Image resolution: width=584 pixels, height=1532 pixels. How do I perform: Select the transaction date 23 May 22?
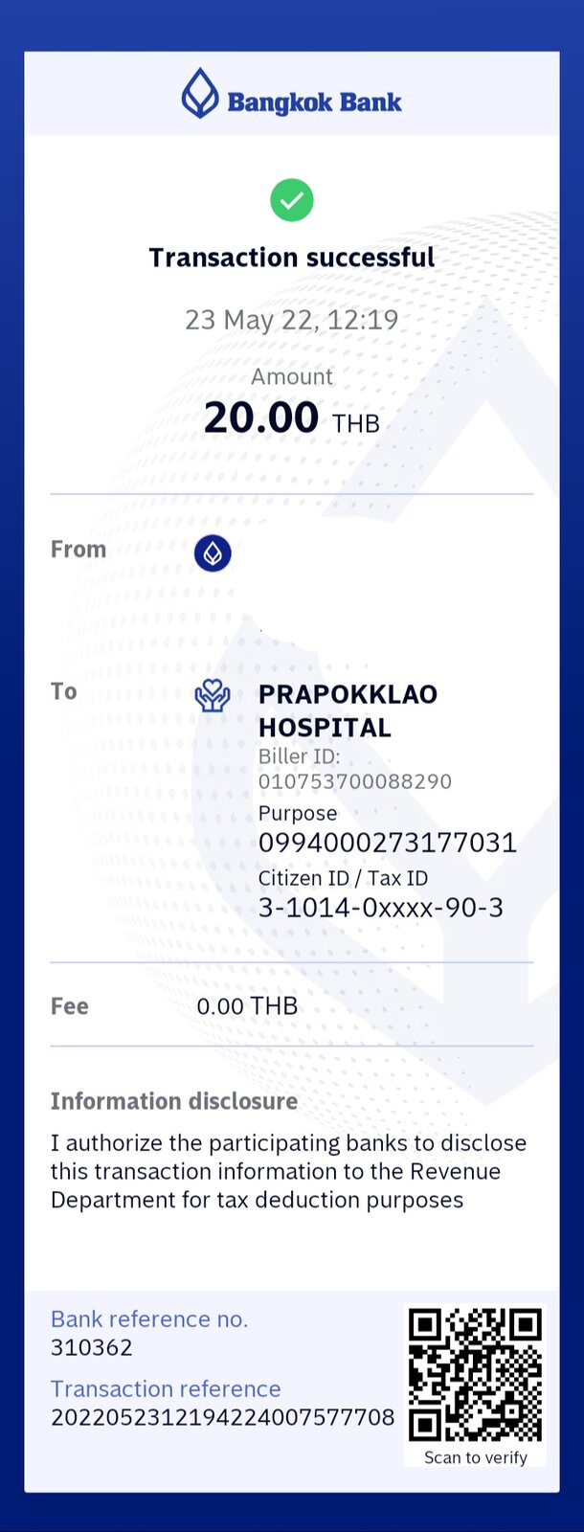(x=249, y=320)
